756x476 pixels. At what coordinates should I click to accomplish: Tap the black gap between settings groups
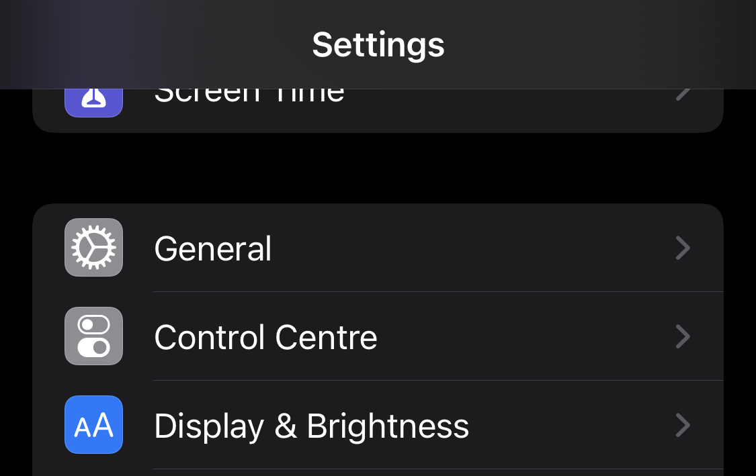[378, 168]
